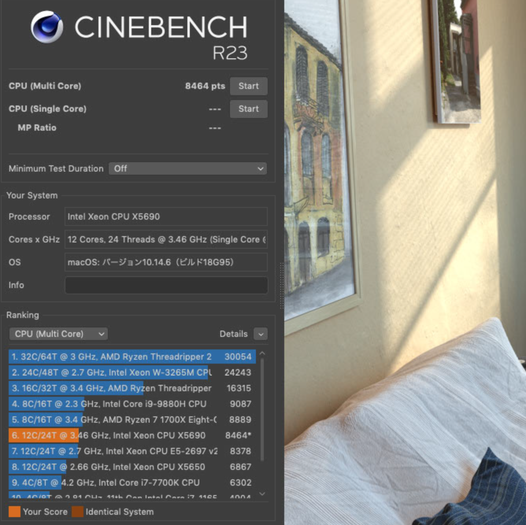Click the Cores x GHz field
The height and width of the screenshot is (525, 526).
(166, 239)
